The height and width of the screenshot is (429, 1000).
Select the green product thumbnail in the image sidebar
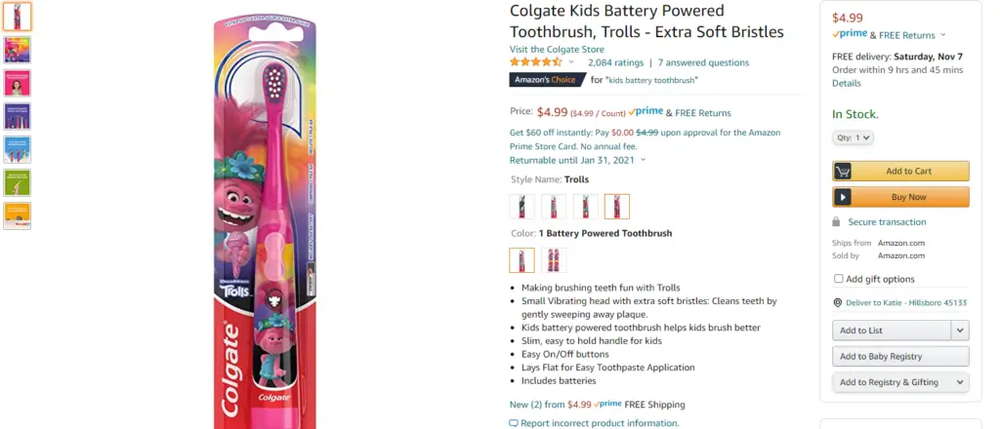click(17, 182)
